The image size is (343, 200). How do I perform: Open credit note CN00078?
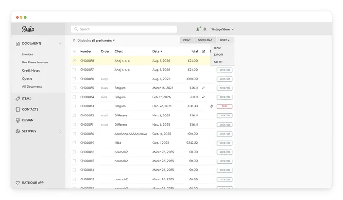87,61
